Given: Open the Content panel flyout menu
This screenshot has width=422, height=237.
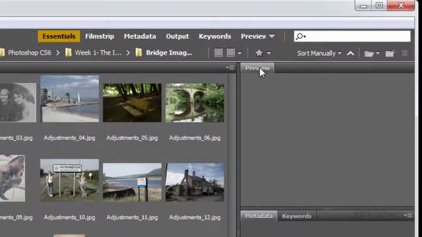Looking at the screenshot, I should point(230,67).
